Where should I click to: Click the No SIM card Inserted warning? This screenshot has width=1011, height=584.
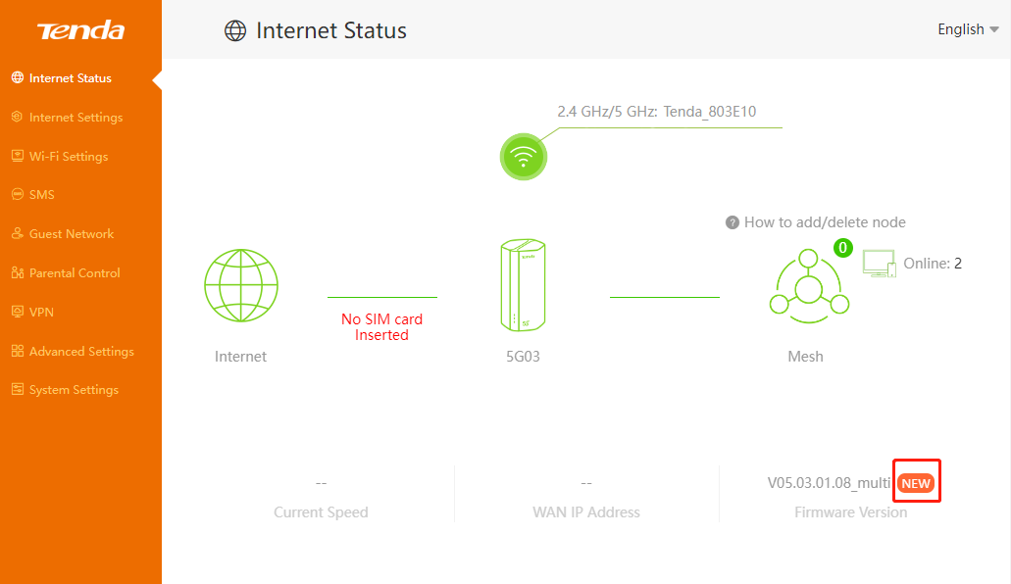381,327
